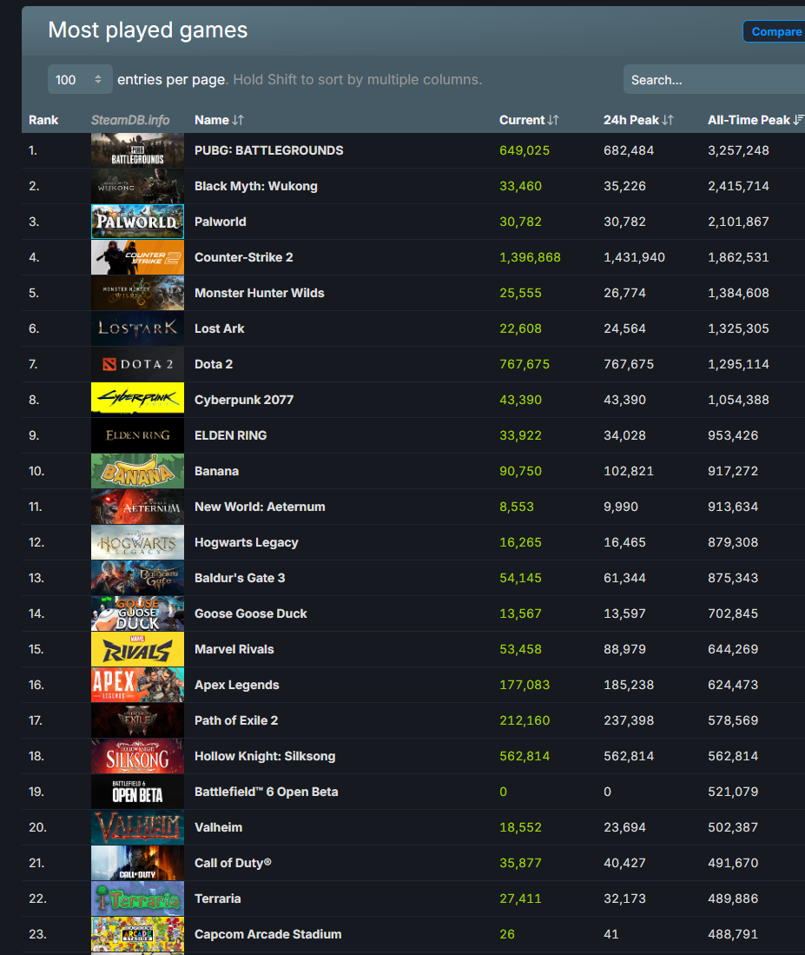This screenshot has height=955, width=805.
Task: Open the Palworld game thumbnail
Action: [137, 222]
